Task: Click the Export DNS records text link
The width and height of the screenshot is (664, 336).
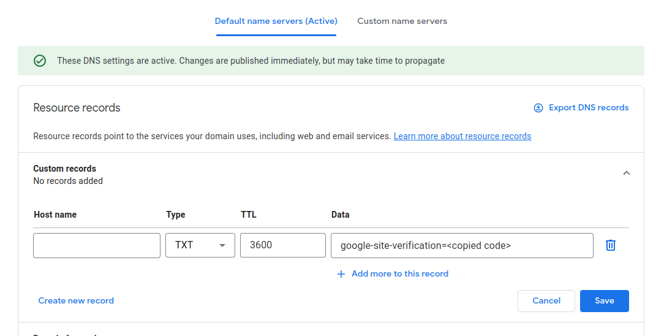Action: (589, 108)
